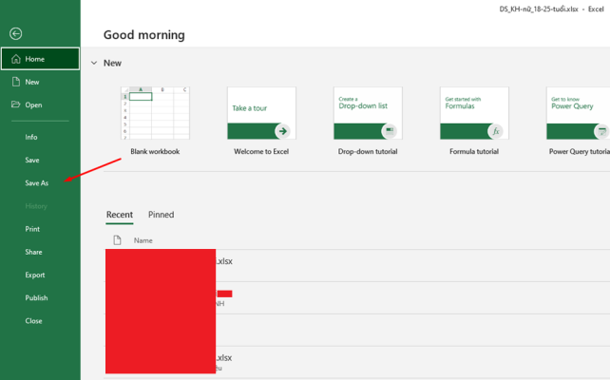Create a Blank workbook from thumbnail
Image resolution: width=610 pixels, height=380 pixels.
click(155, 113)
